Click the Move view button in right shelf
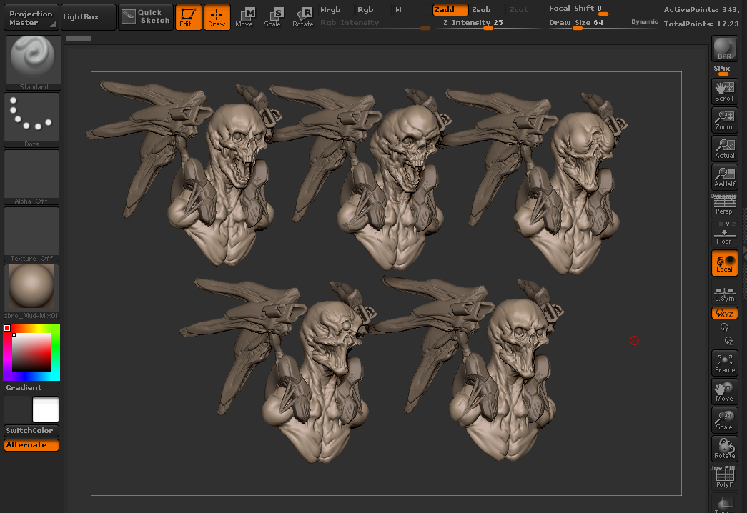747x513 pixels. coord(725,392)
